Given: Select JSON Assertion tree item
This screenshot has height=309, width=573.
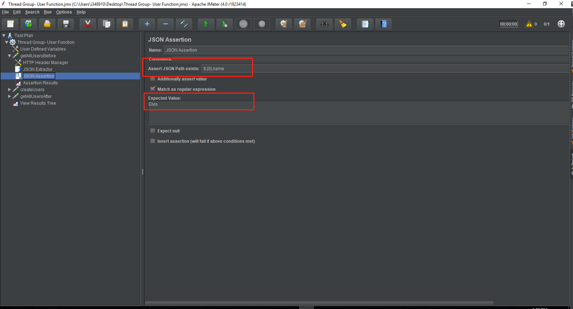Looking at the screenshot, I should point(39,76).
